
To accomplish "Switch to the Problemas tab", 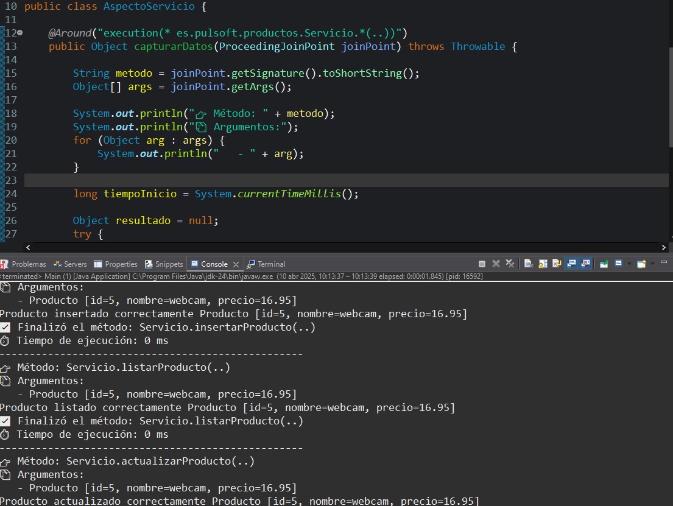I will click(28, 264).
